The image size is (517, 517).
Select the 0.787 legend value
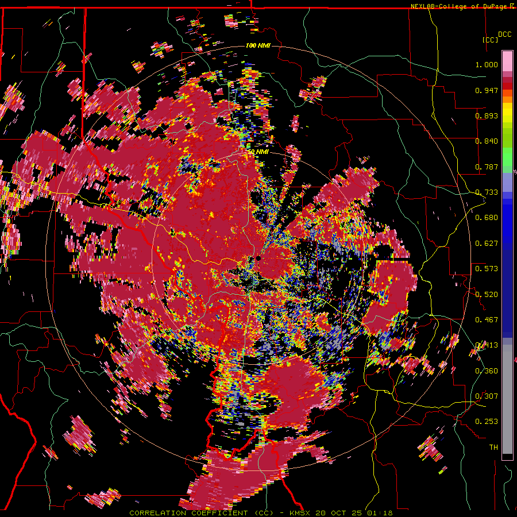(487, 167)
